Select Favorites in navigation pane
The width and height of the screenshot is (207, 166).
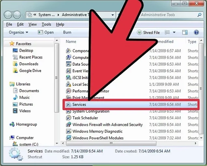pyautogui.click(x=24, y=44)
